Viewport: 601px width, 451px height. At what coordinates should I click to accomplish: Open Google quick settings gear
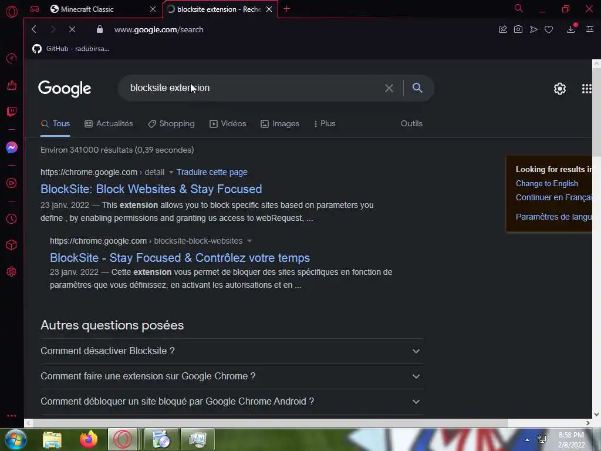pyautogui.click(x=559, y=89)
